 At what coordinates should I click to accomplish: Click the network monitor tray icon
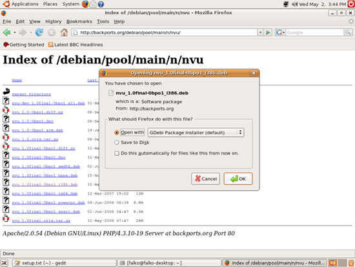click(x=286, y=4)
